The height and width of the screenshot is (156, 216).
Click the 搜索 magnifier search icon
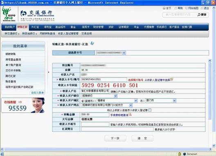click(x=199, y=15)
